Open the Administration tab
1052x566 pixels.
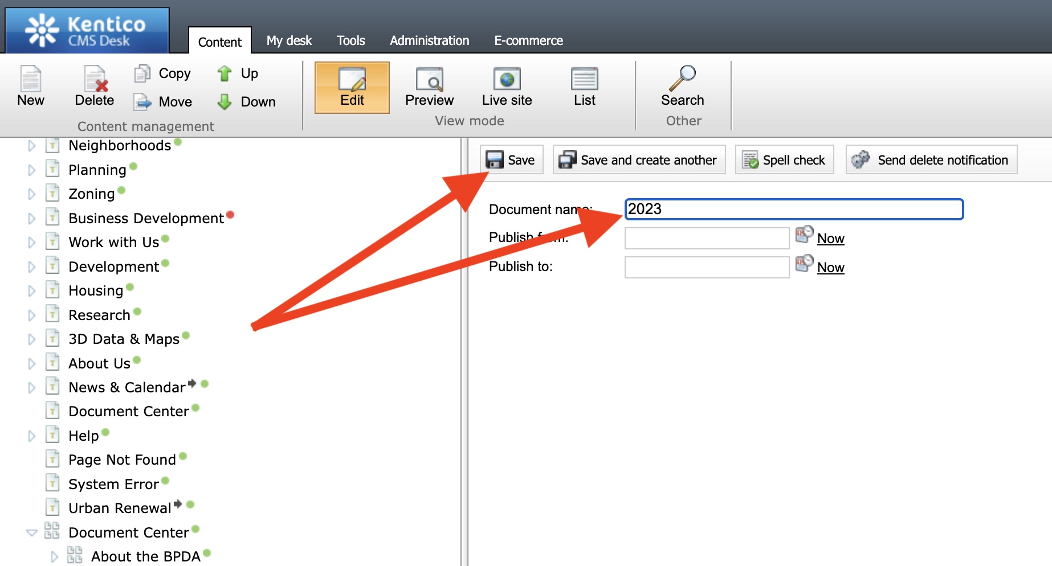[429, 41]
